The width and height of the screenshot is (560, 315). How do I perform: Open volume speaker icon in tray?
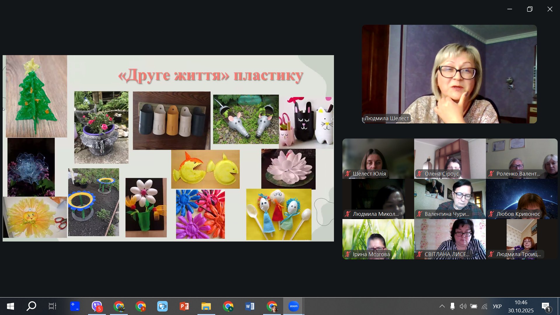pos(463,306)
